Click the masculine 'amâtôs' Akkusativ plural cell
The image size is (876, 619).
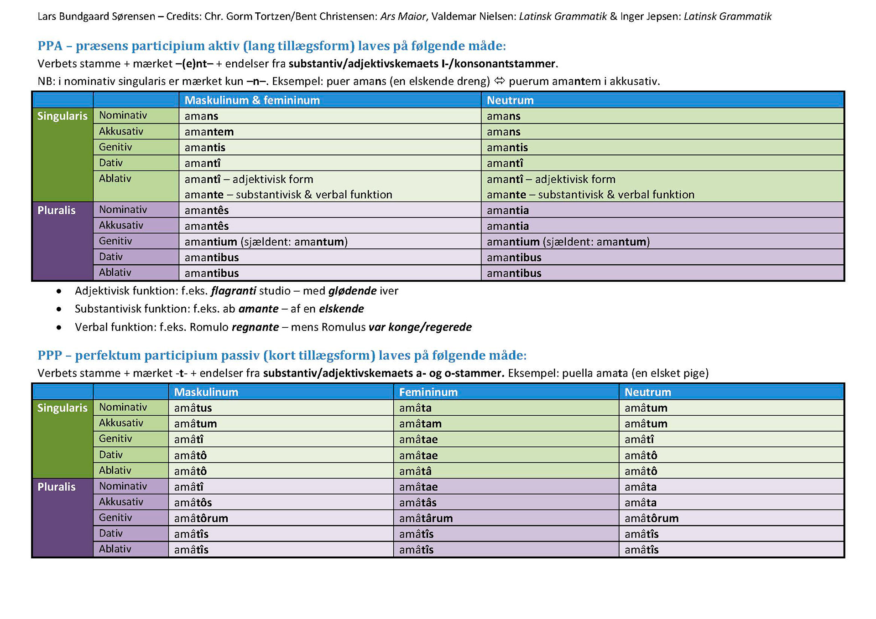pos(193,503)
